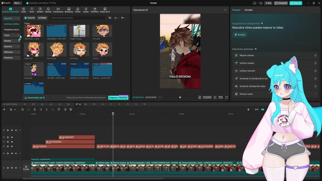The width and height of the screenshot is (322, 181).
Task: Click the add track plus icon
Action: click(4, 109)
